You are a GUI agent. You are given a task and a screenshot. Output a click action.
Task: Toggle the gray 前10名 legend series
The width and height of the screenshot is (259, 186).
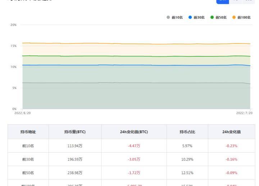coord(174,17)
